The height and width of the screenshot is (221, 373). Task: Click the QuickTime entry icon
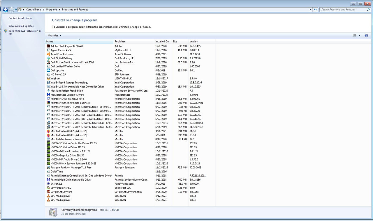(x=48, y=171)
